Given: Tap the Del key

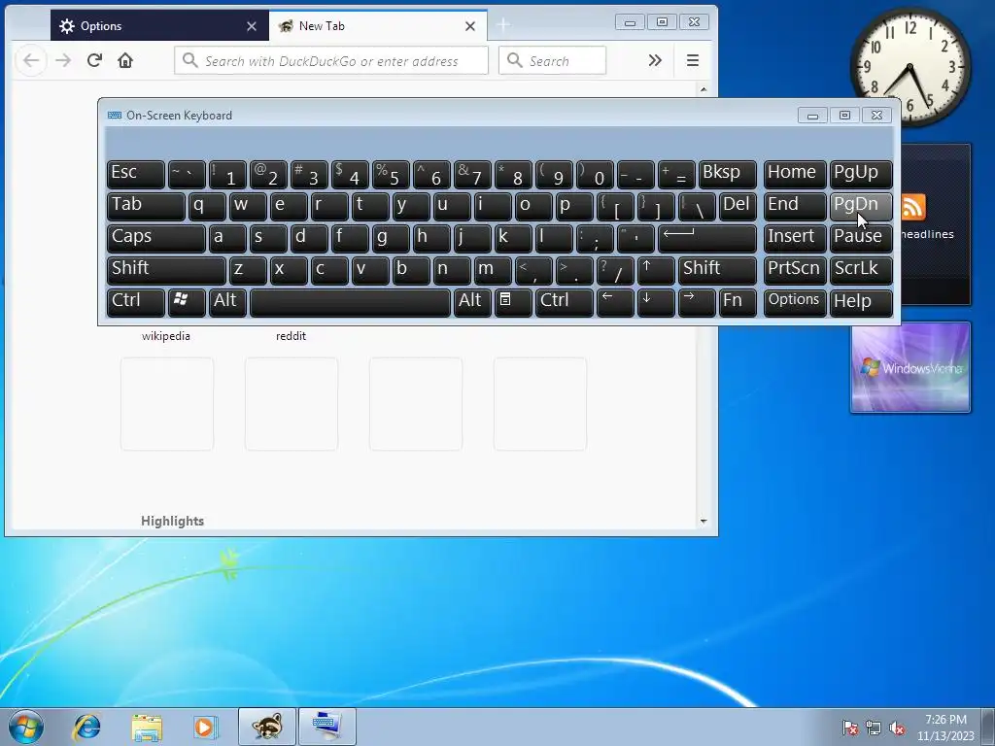Looking at the screenshot, I should coord(738,206).
